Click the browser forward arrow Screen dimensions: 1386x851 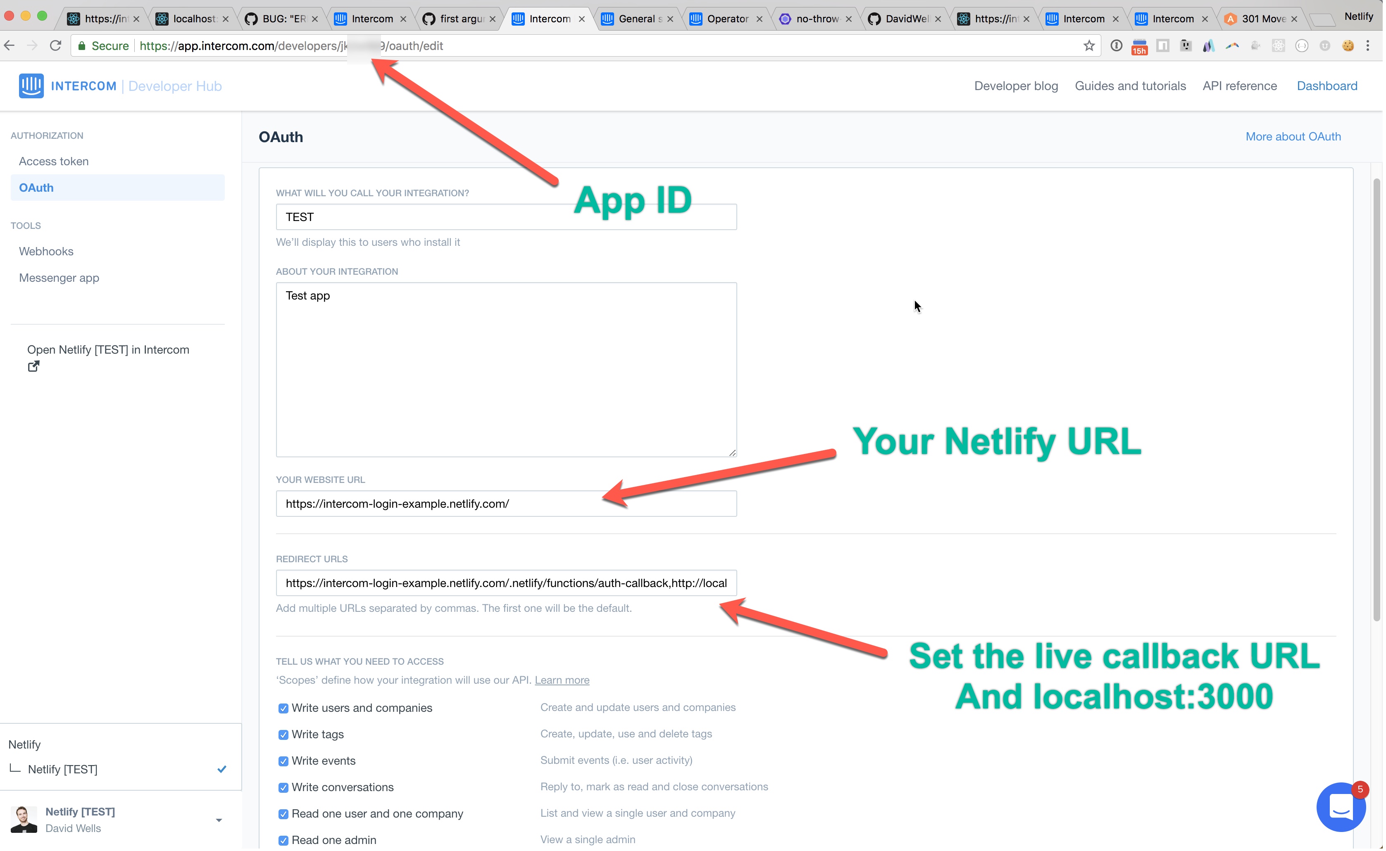pyautogui.click(x=32, y=45)
